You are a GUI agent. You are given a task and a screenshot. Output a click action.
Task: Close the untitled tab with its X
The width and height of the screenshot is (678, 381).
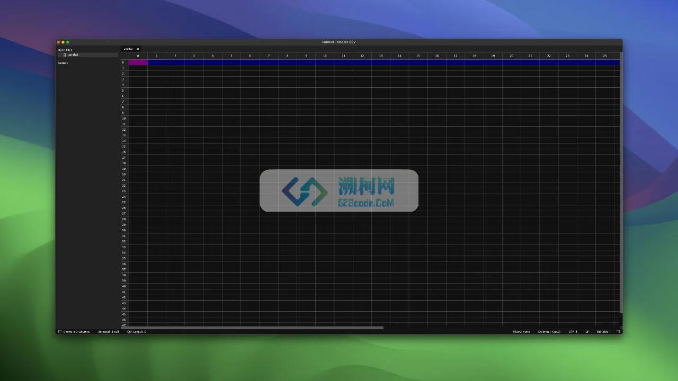(138, 49)
